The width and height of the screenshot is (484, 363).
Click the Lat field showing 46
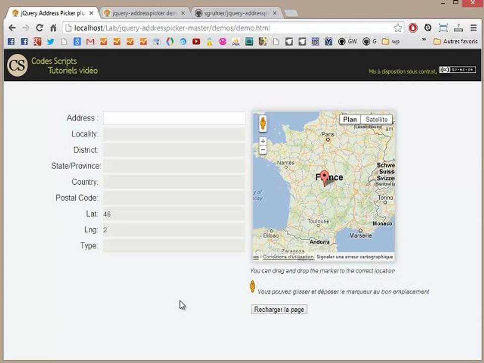click(x=174, y=214)
